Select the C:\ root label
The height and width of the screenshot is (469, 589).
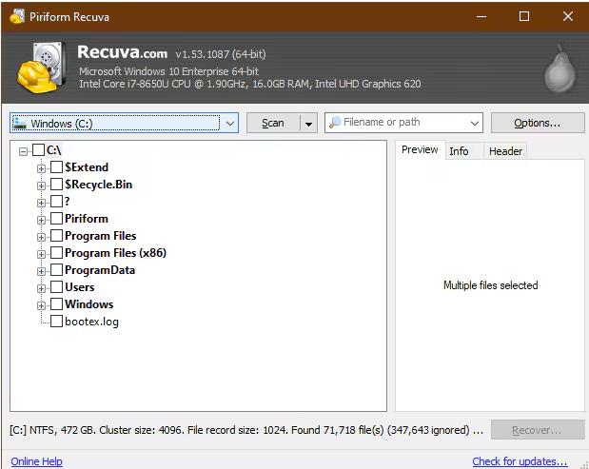(x=53, y=150)
